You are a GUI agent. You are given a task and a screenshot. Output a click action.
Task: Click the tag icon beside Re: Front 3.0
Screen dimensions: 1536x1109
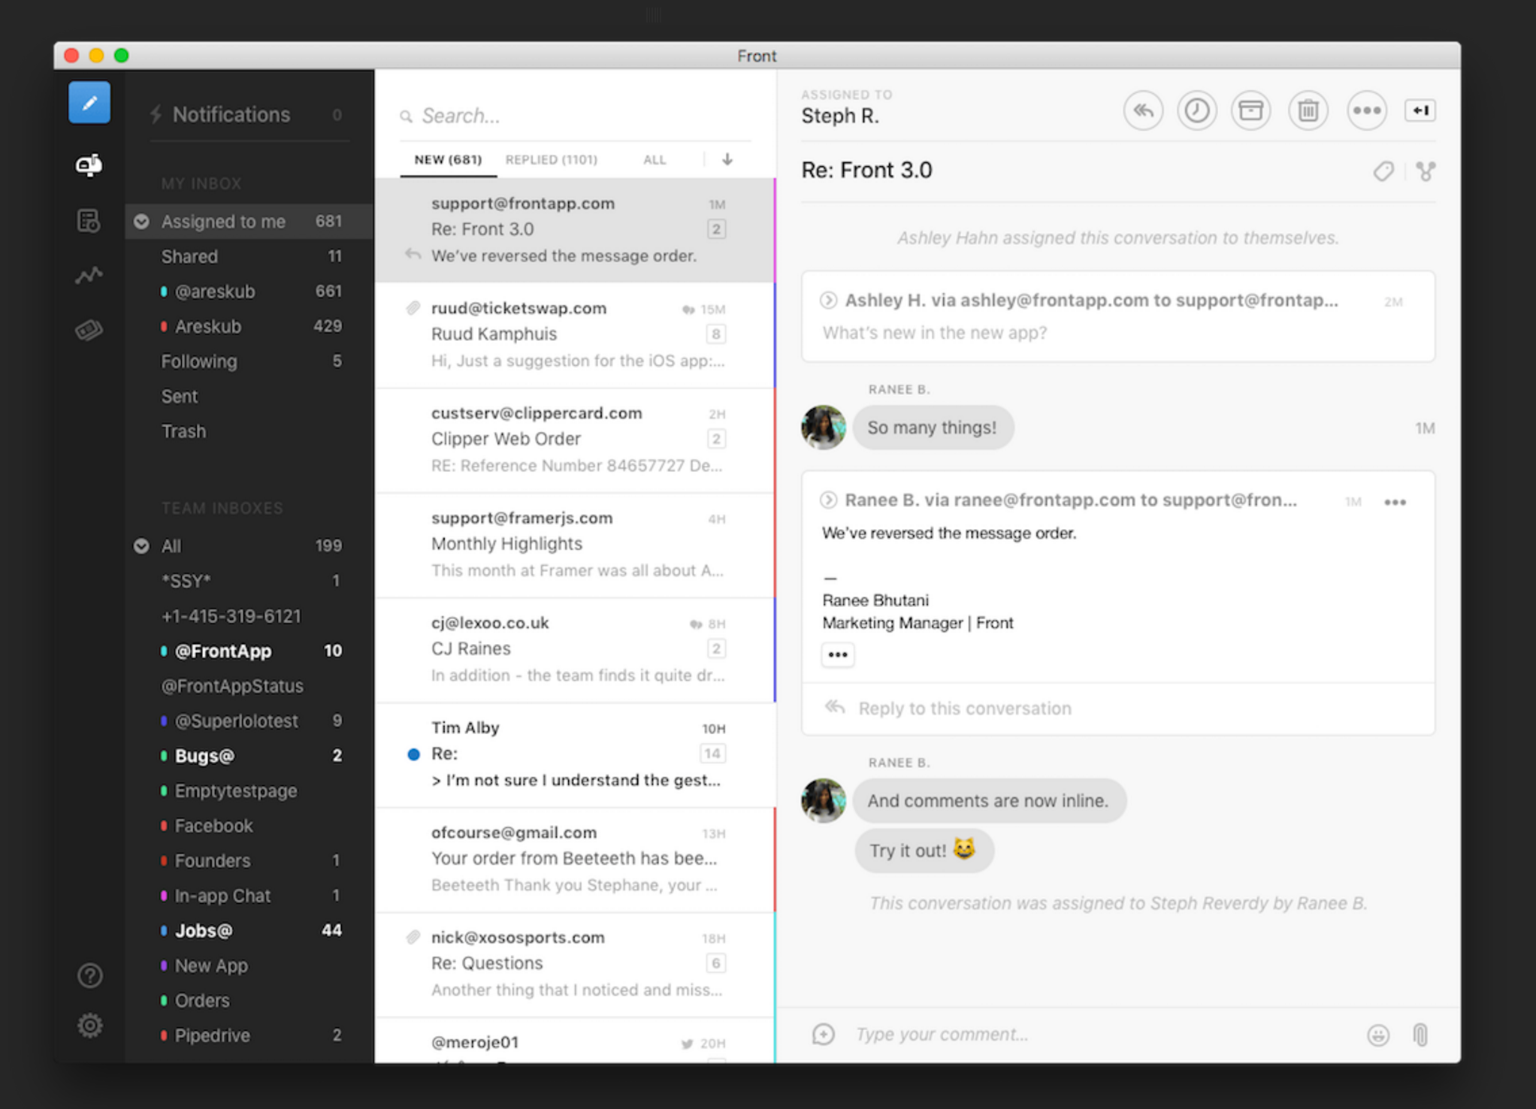click(x=1383, y=171)
